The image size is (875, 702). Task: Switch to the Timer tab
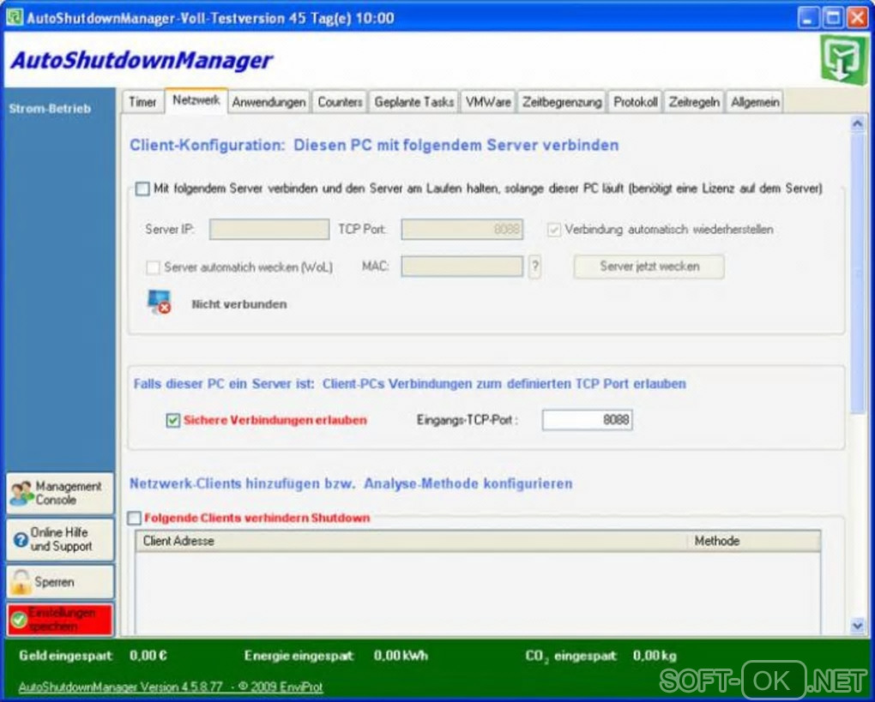(142, 102)
